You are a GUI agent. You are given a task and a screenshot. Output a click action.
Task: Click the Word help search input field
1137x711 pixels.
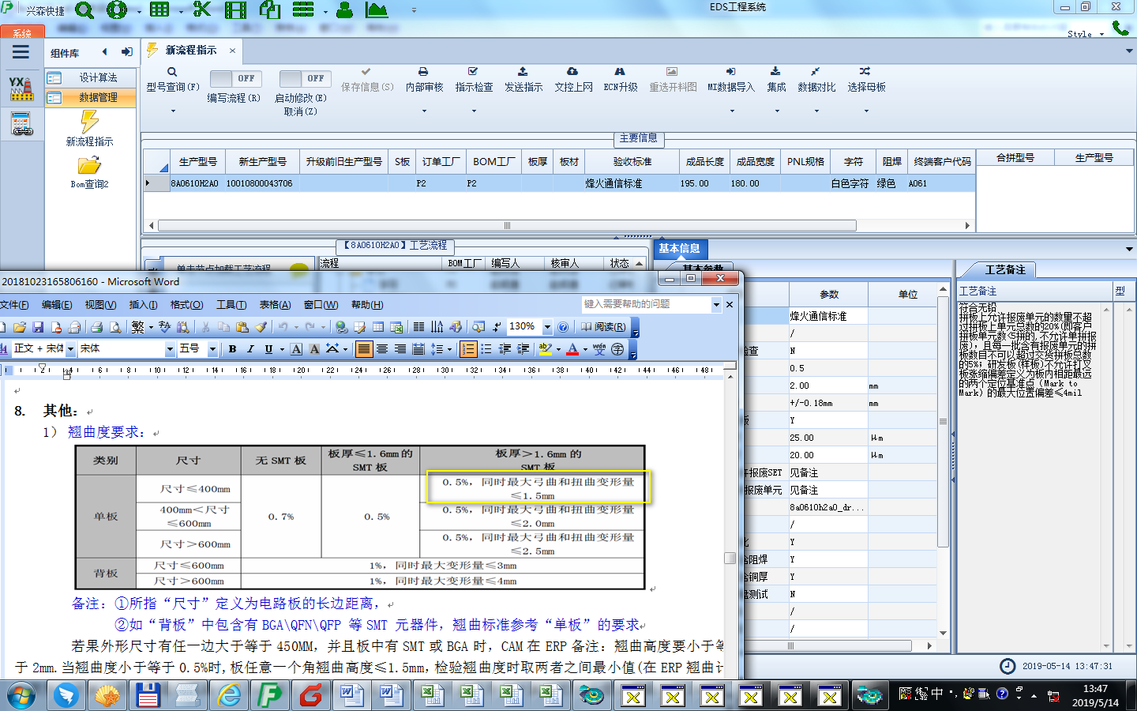pos(646,304)
